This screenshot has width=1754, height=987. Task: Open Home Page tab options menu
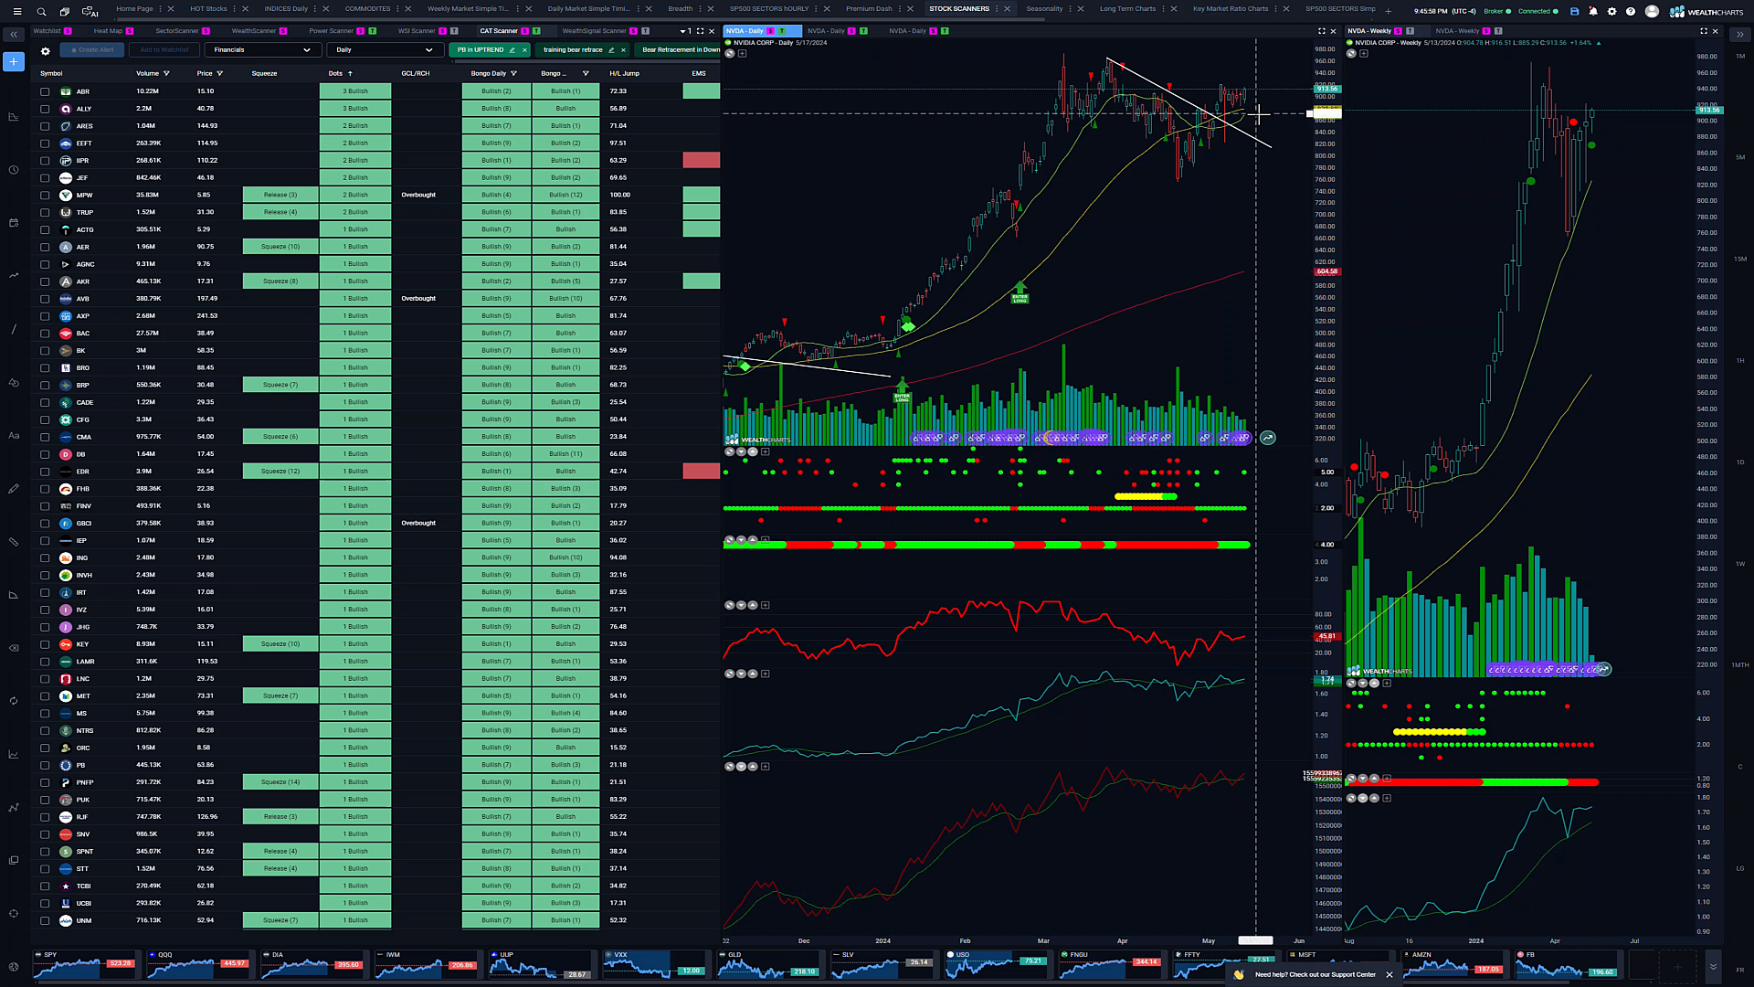[x=161, y=9]
